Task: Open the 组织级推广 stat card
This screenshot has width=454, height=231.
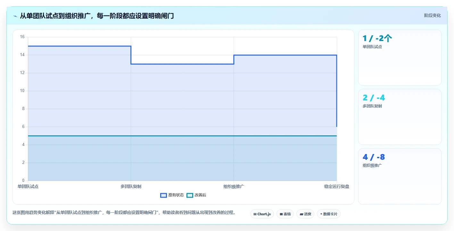Action: coord(400,176)
